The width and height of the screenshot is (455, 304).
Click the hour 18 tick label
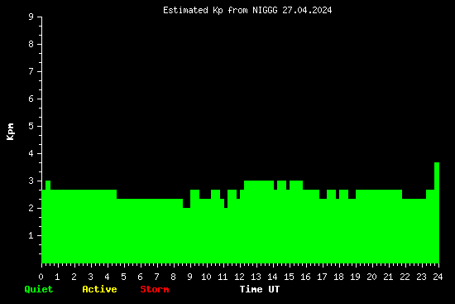[338, 277]
